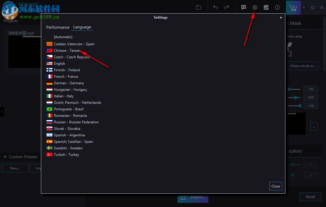
Task: Click the Catalan striped flag icon
Action: [x=49, y=44]
